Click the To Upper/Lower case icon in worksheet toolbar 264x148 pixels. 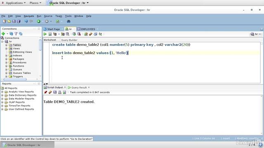pyautogui.click(x=100, y=34)
